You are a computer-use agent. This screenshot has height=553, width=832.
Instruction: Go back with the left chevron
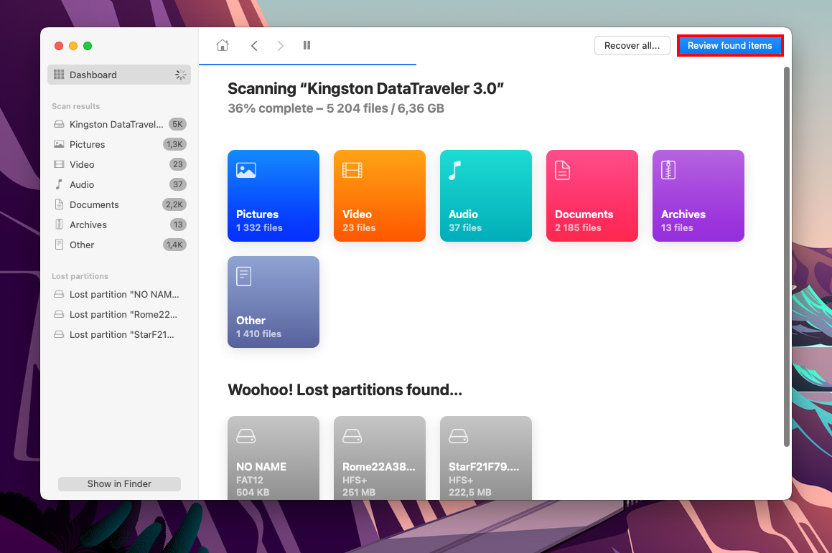(x=254, y=45)
